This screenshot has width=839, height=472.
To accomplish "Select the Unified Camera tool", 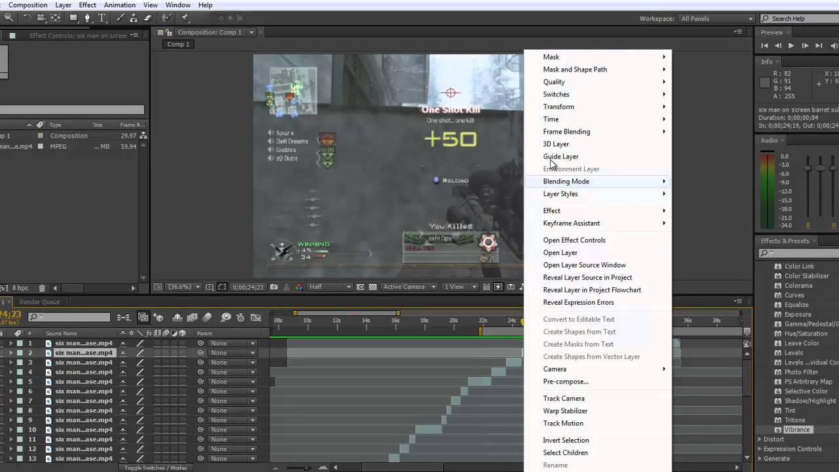I will coord(41,18).
